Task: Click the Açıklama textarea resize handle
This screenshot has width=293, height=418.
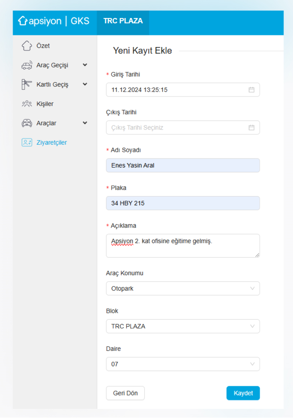Action: pos(257,255)
